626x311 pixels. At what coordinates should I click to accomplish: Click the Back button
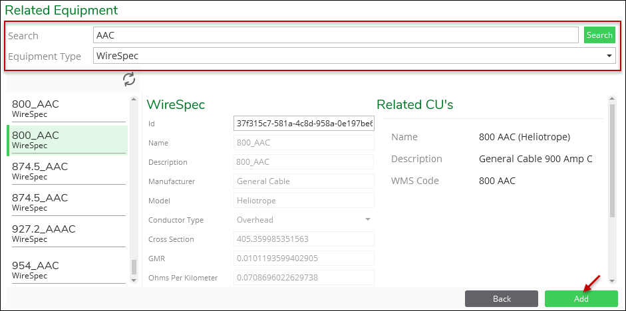click(x=502, y=298)
